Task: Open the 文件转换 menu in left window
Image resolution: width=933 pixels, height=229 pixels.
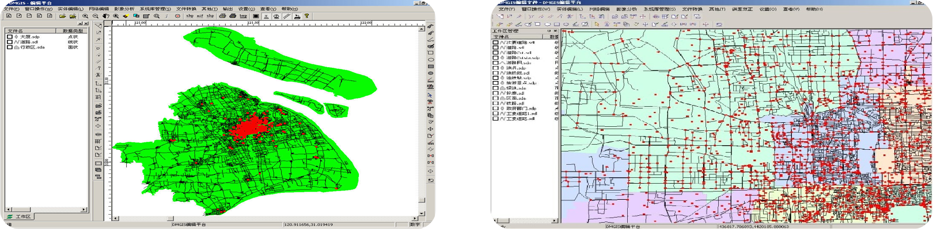Action: tap(186, 9)
